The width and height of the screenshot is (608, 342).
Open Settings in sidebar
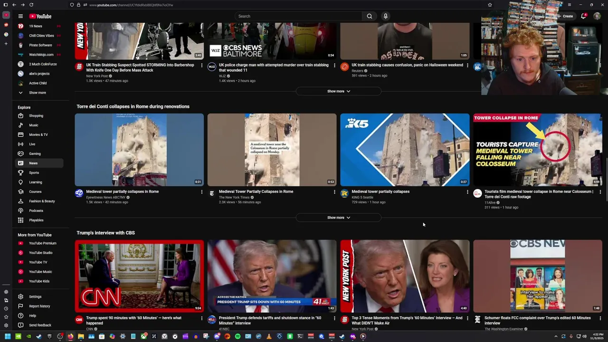click(39, 296)
